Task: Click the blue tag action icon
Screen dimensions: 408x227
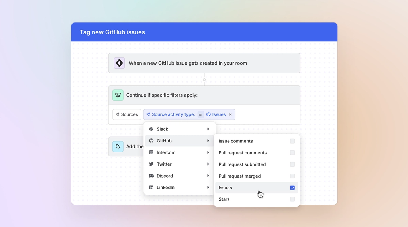Action: (118, 146)
